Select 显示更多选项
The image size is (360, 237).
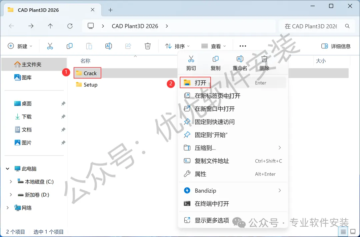[x=233, y=220]
